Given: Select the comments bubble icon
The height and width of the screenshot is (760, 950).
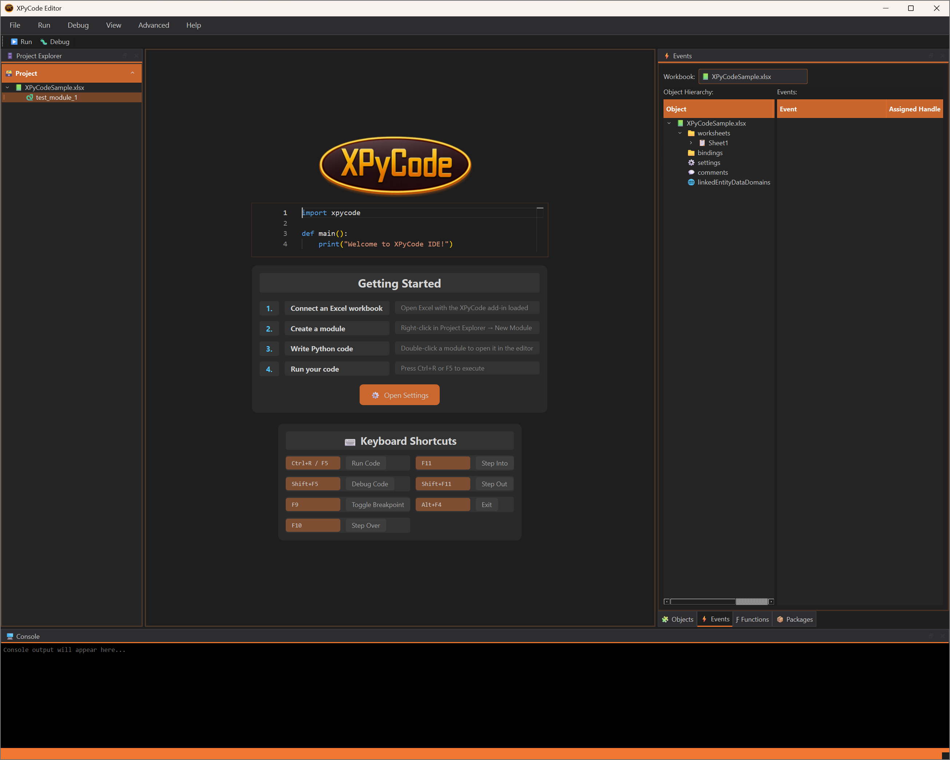Looking at the screenshot, I should 691,172.
